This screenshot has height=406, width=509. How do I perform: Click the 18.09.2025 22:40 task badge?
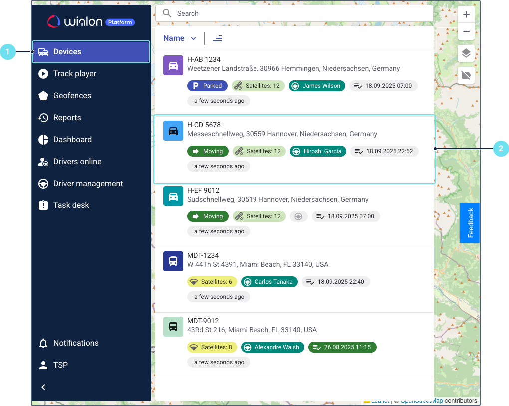[x=336, y=282]
